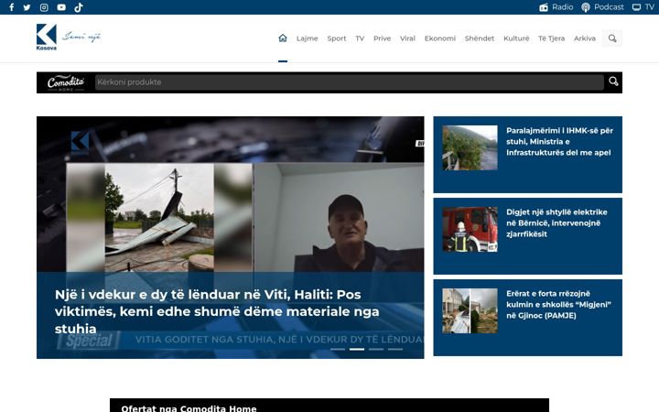This screenshot has width=659, height=412.
Task: Select the first slider indicator dash
Action: click(338, 349)
